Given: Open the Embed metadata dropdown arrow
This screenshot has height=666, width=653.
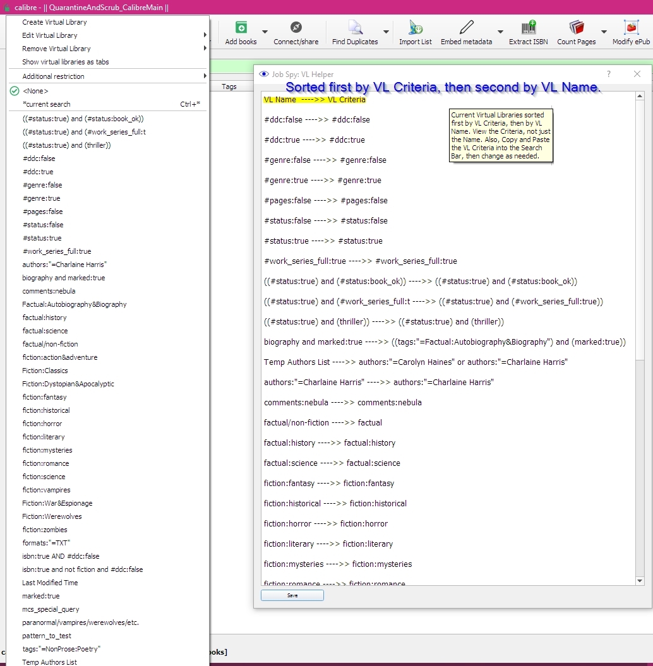Looking at the screenshot, I should click(x=500, y=32).
